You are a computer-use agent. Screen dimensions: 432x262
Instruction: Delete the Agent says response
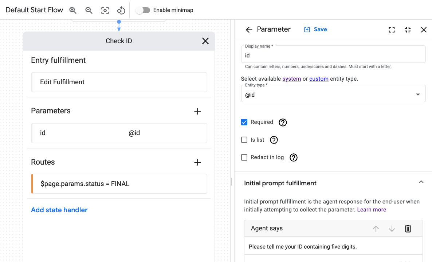click(408, 229)
